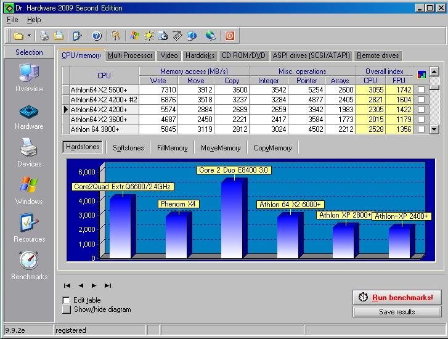Open the Overview section in the sidebar
The width and height of the screenshot is (448, 339).
29,73
